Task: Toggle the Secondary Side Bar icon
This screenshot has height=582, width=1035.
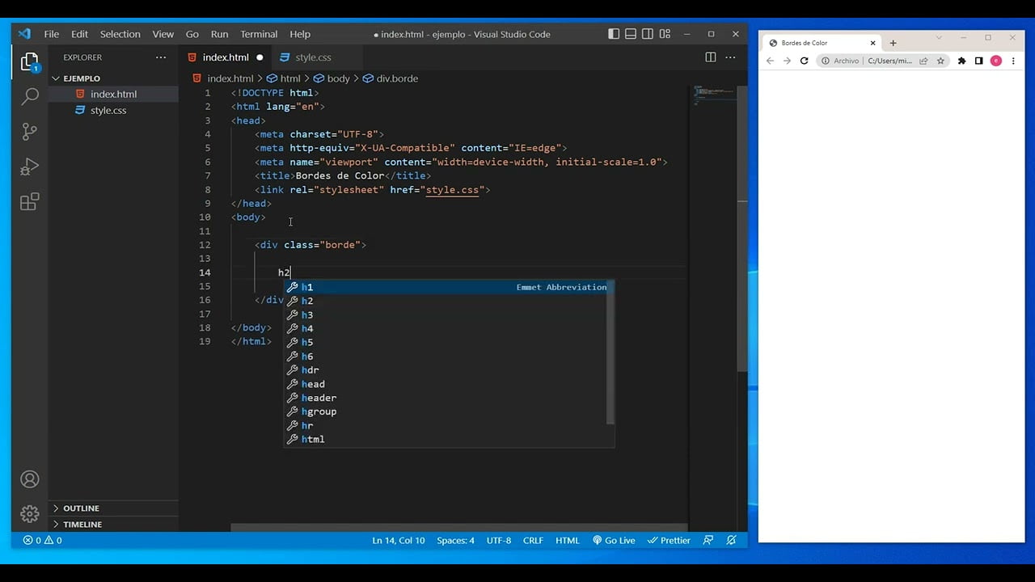Action: tap(647, 34)
